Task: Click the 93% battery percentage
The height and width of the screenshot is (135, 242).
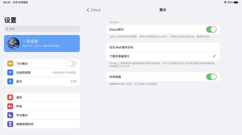Action: point(230,2)
